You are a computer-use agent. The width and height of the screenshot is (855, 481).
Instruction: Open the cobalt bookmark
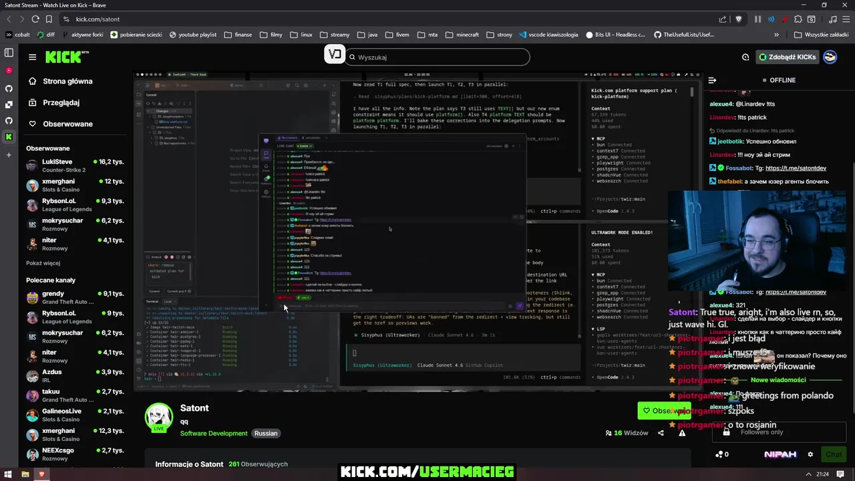[x=18, y=35]
